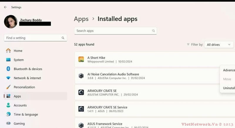Click the System monitor icon
Screen dimensions: 235x128
8,60
